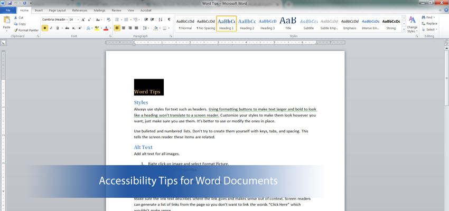The height and width of the screenshot is (211, 449).
Task: Open the Find dropdown in Editing group
Action: coord(434,17)
